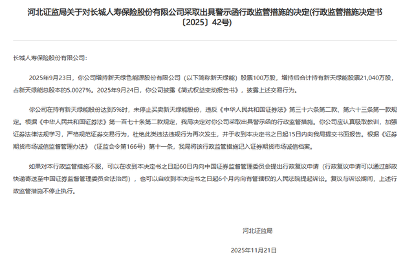Click the text 第一百七十条第二款规定

tap(142, 122)
